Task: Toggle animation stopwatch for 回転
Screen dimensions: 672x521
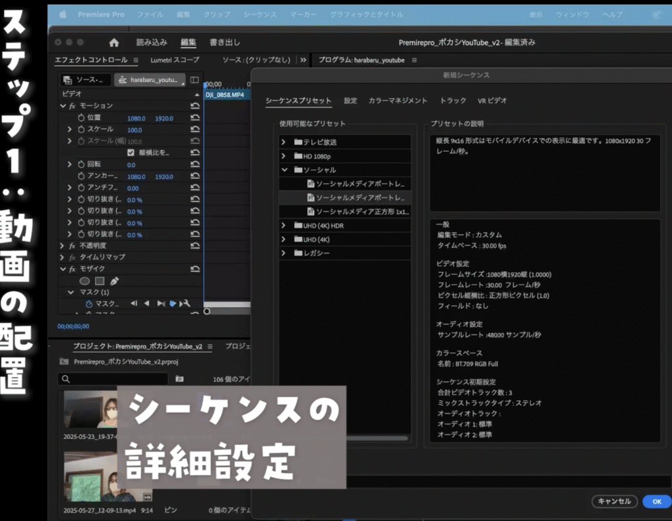Action: click(x=81, y=164)
